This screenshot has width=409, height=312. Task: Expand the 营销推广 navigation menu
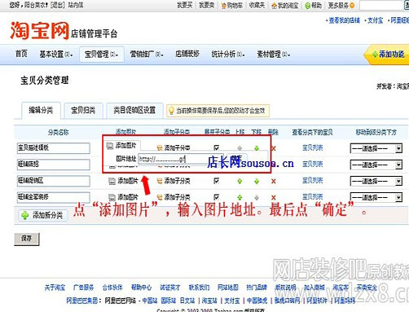point(147,55)
